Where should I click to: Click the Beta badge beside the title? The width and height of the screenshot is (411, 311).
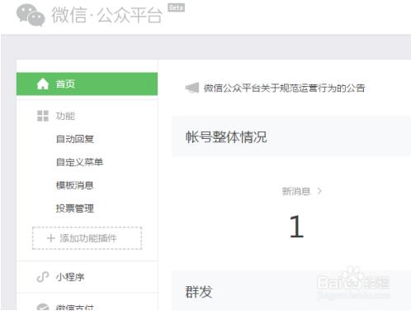[x=177, y=7]
